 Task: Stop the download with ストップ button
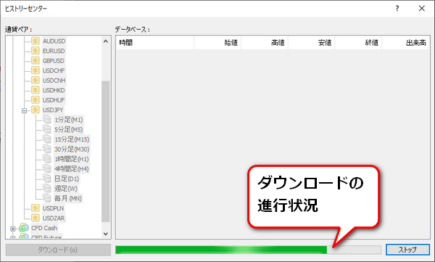[407, 250]
